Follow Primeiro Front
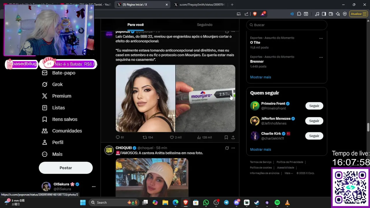 click(x=314, y=106)
